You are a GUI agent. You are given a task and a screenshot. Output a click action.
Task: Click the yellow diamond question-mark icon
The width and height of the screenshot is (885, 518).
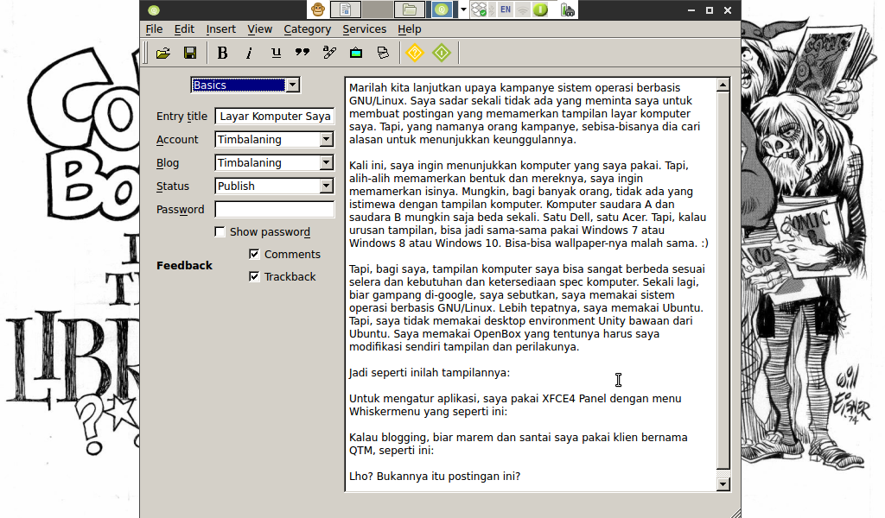click(x=415, y=53)
